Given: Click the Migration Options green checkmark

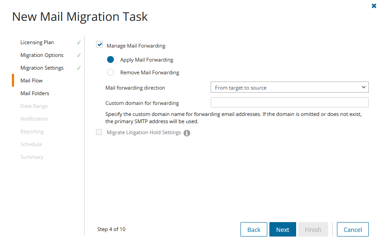Looking at the screenshot, I should pos(79,55).
